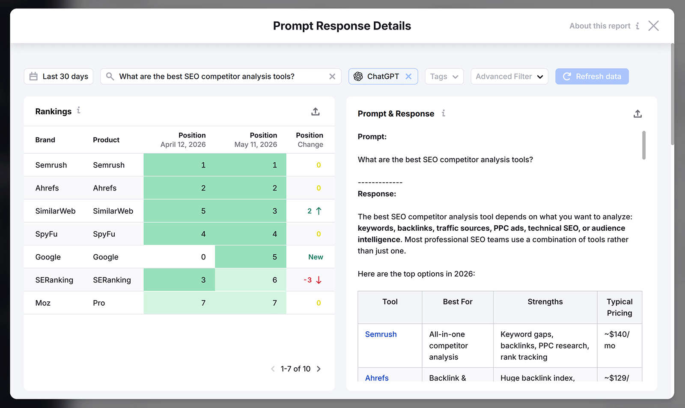
Task: Click the Product column header
Action: (x=106, y=140)
